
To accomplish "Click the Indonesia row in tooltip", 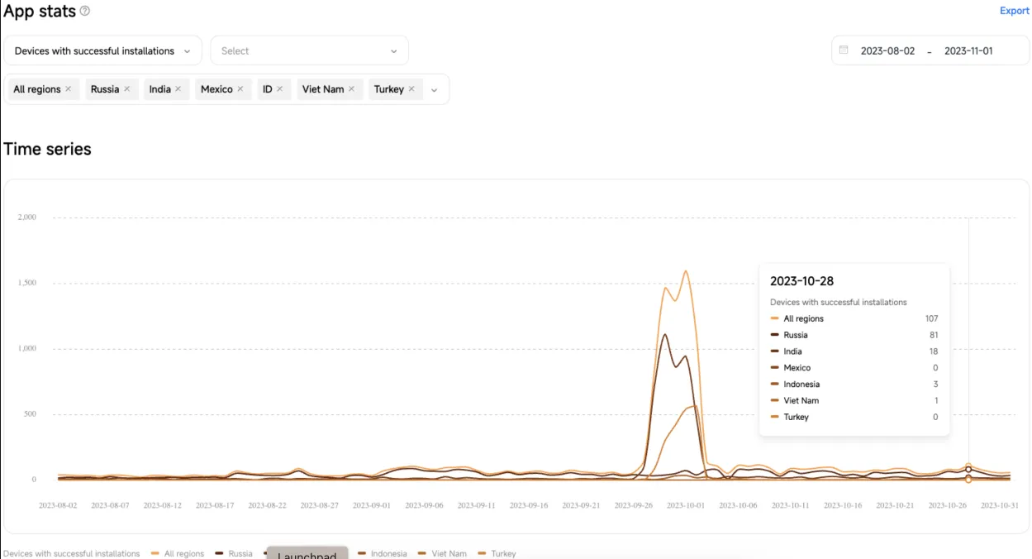I will coord(854,385).
